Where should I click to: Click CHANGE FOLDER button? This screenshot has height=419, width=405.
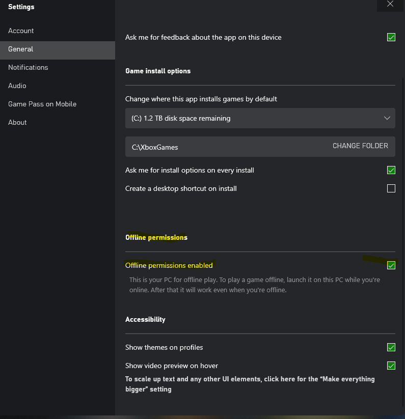[360, 146]
